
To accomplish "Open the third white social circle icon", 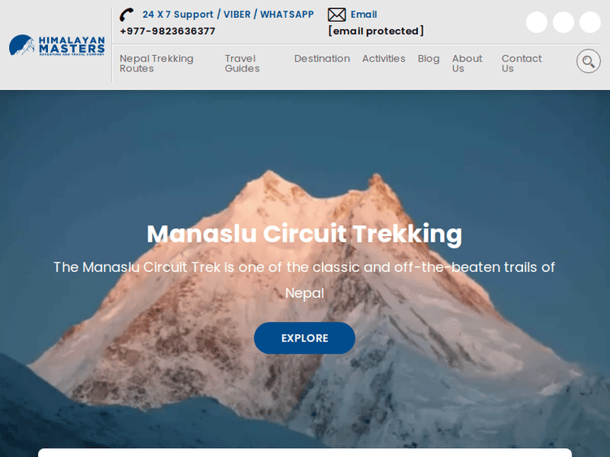I will click(590, 22).
